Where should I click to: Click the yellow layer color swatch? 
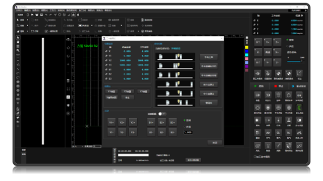[247, 47]
